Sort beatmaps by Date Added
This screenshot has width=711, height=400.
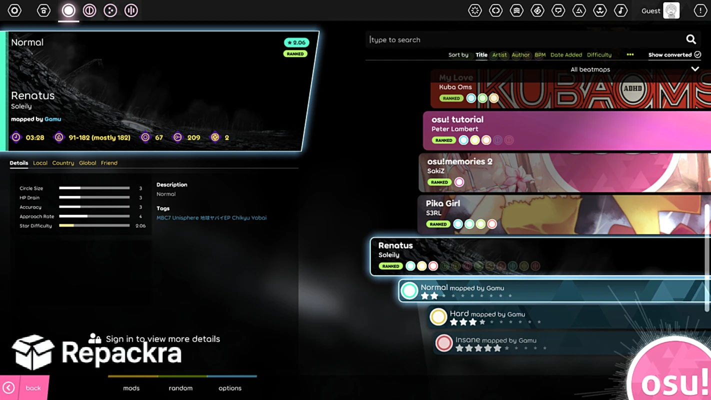(x=566, y=55)
